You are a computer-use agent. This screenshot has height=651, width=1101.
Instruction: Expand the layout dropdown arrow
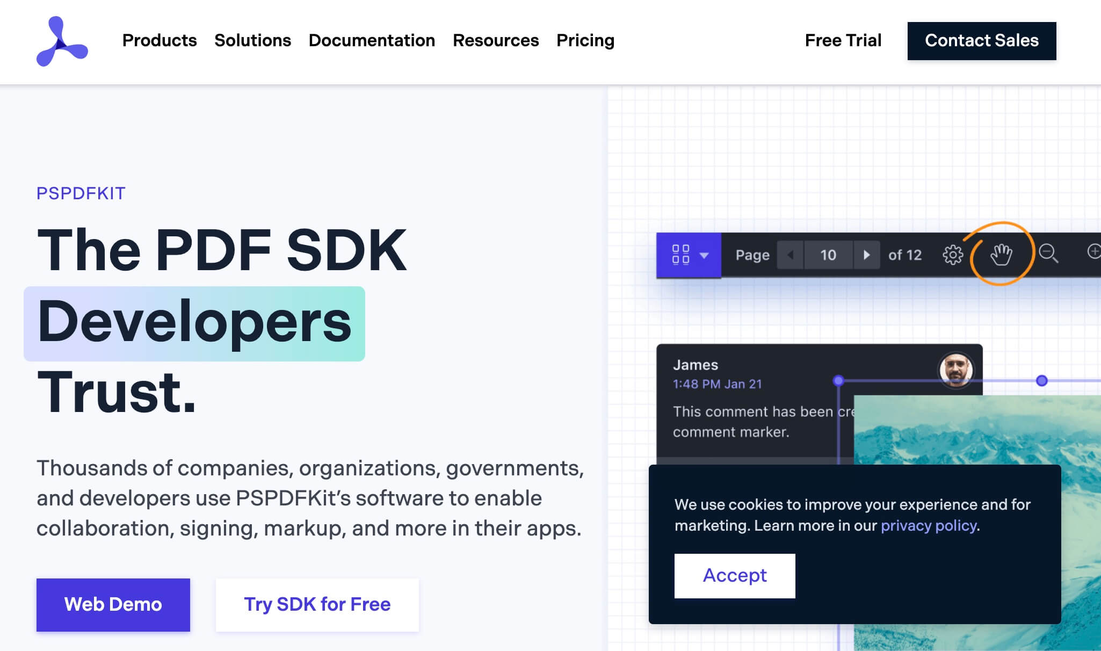pyautogui.click(x=704, y=255)
